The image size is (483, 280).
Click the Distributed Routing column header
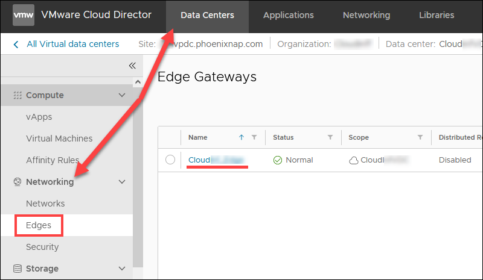coord(460,137)
